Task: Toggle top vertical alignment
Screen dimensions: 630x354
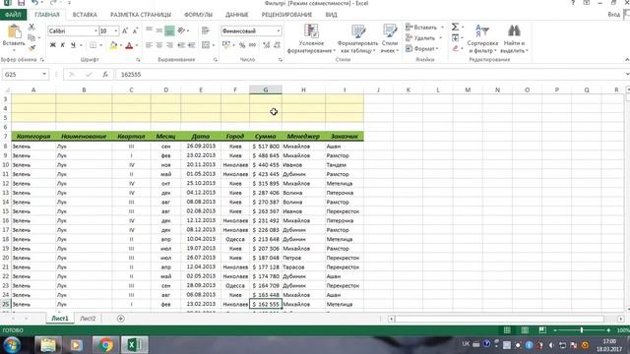Action: [149, 30]
